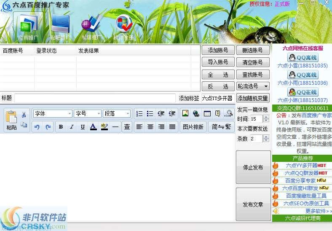Increase the 时间 rest time value
This screenshot has width=332, height=231.
coord(266,117)
